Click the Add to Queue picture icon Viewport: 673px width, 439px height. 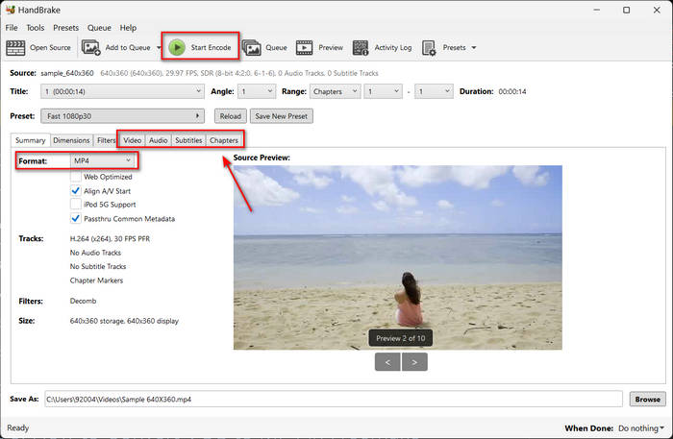(x=91, y=48)
